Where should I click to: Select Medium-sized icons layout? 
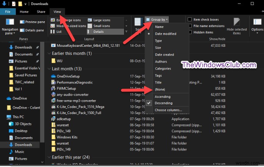(x=68, y=26)
